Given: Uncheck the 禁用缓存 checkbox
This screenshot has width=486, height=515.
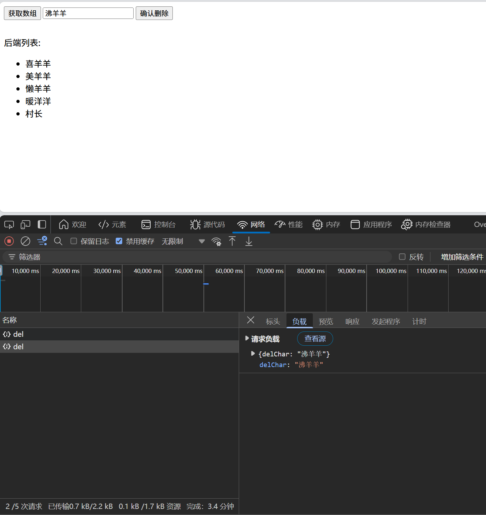Looking at the screenshot, I should click(119, 241).
